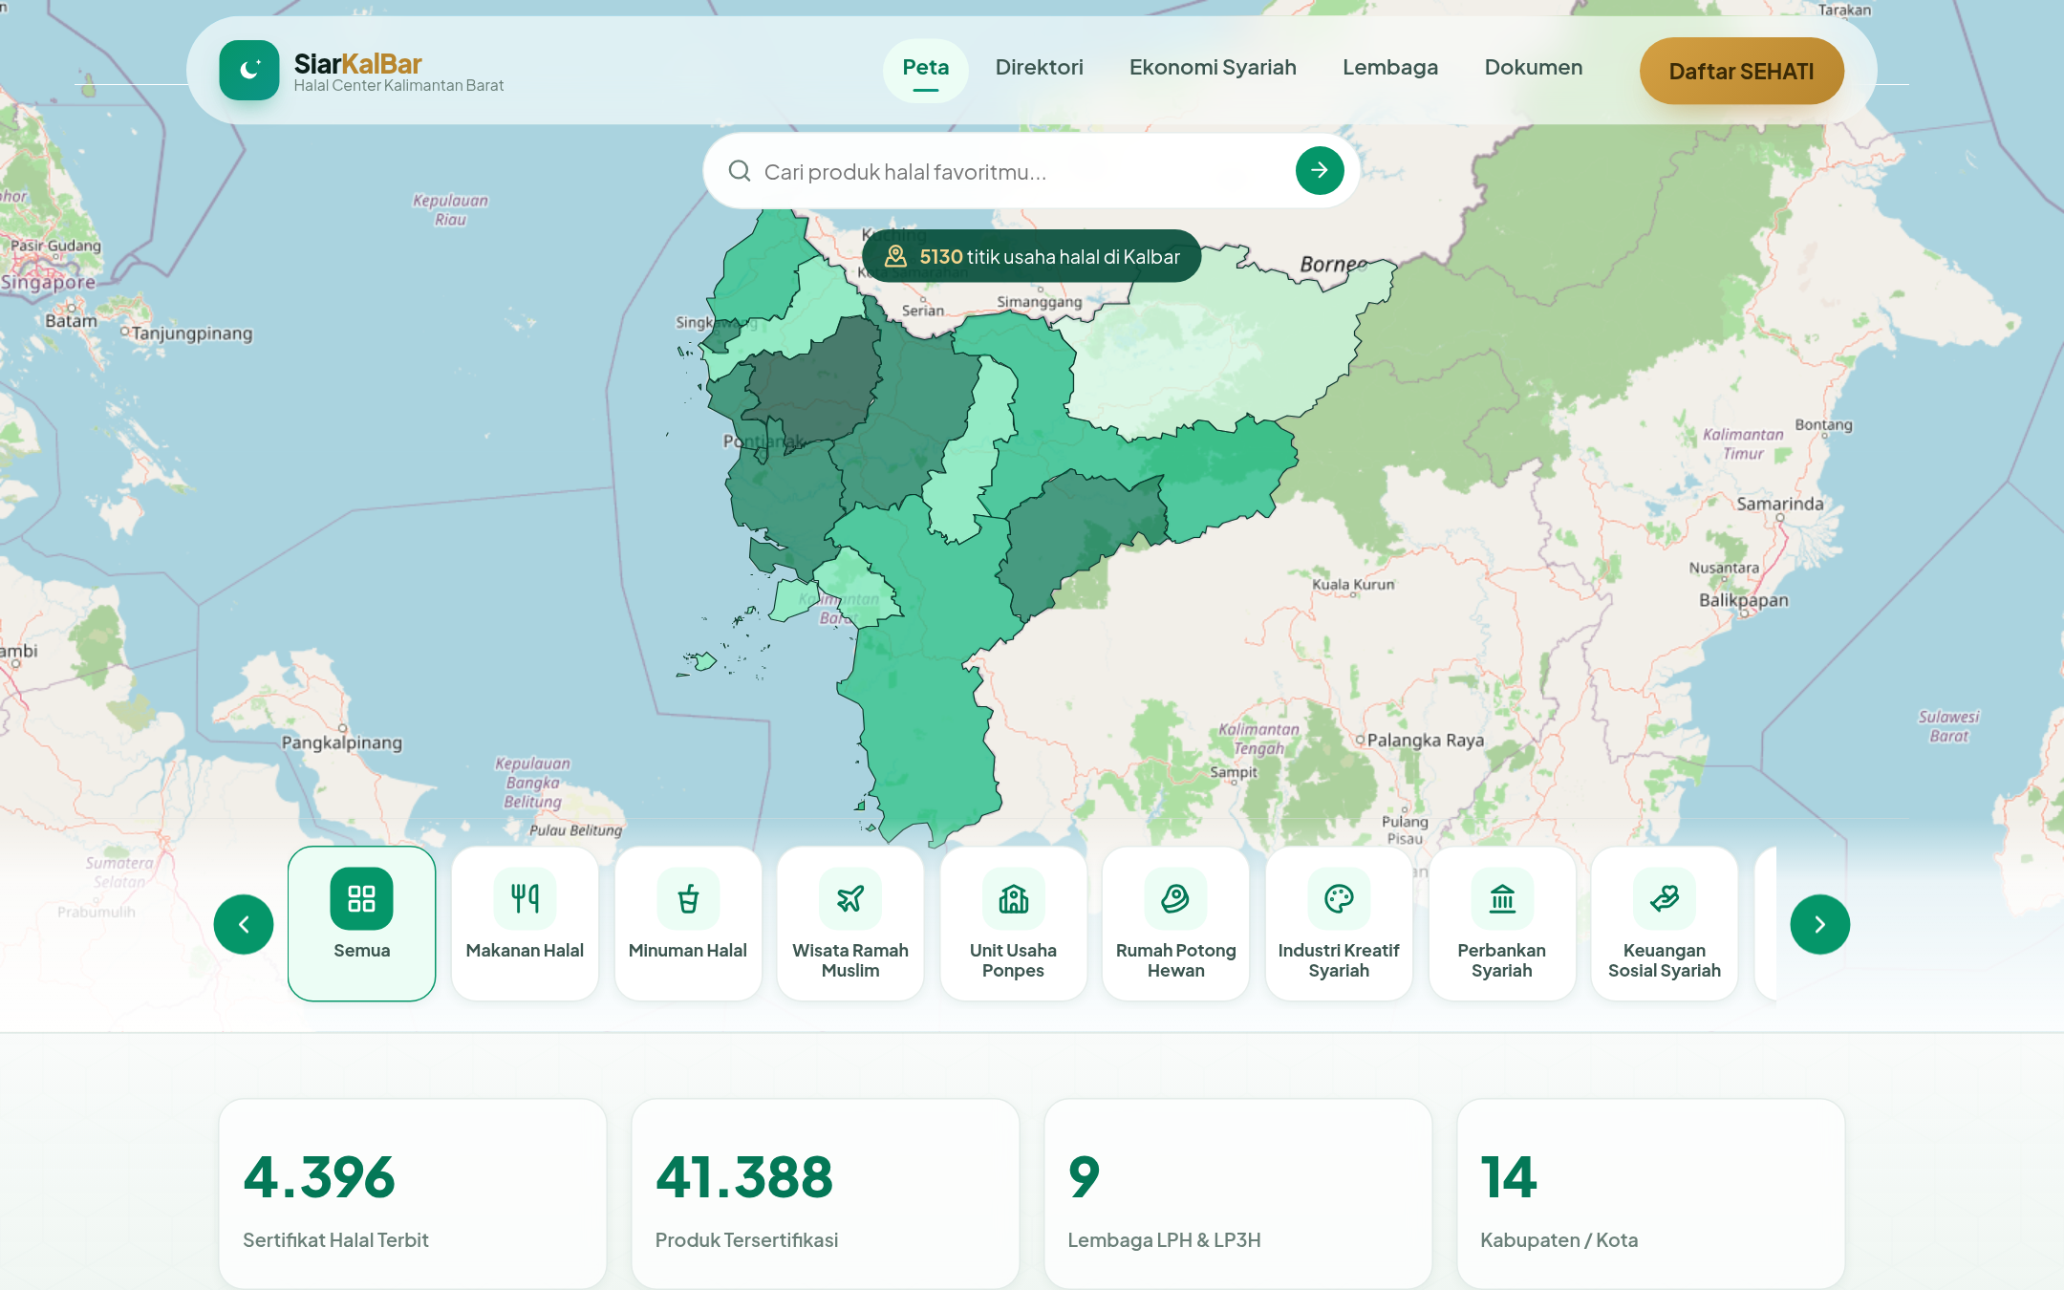Click the Sertifikat Halal Terbit stat card
Image resolution: width=2064 pixels, height=1290 pixels.
coord(412,1194)
